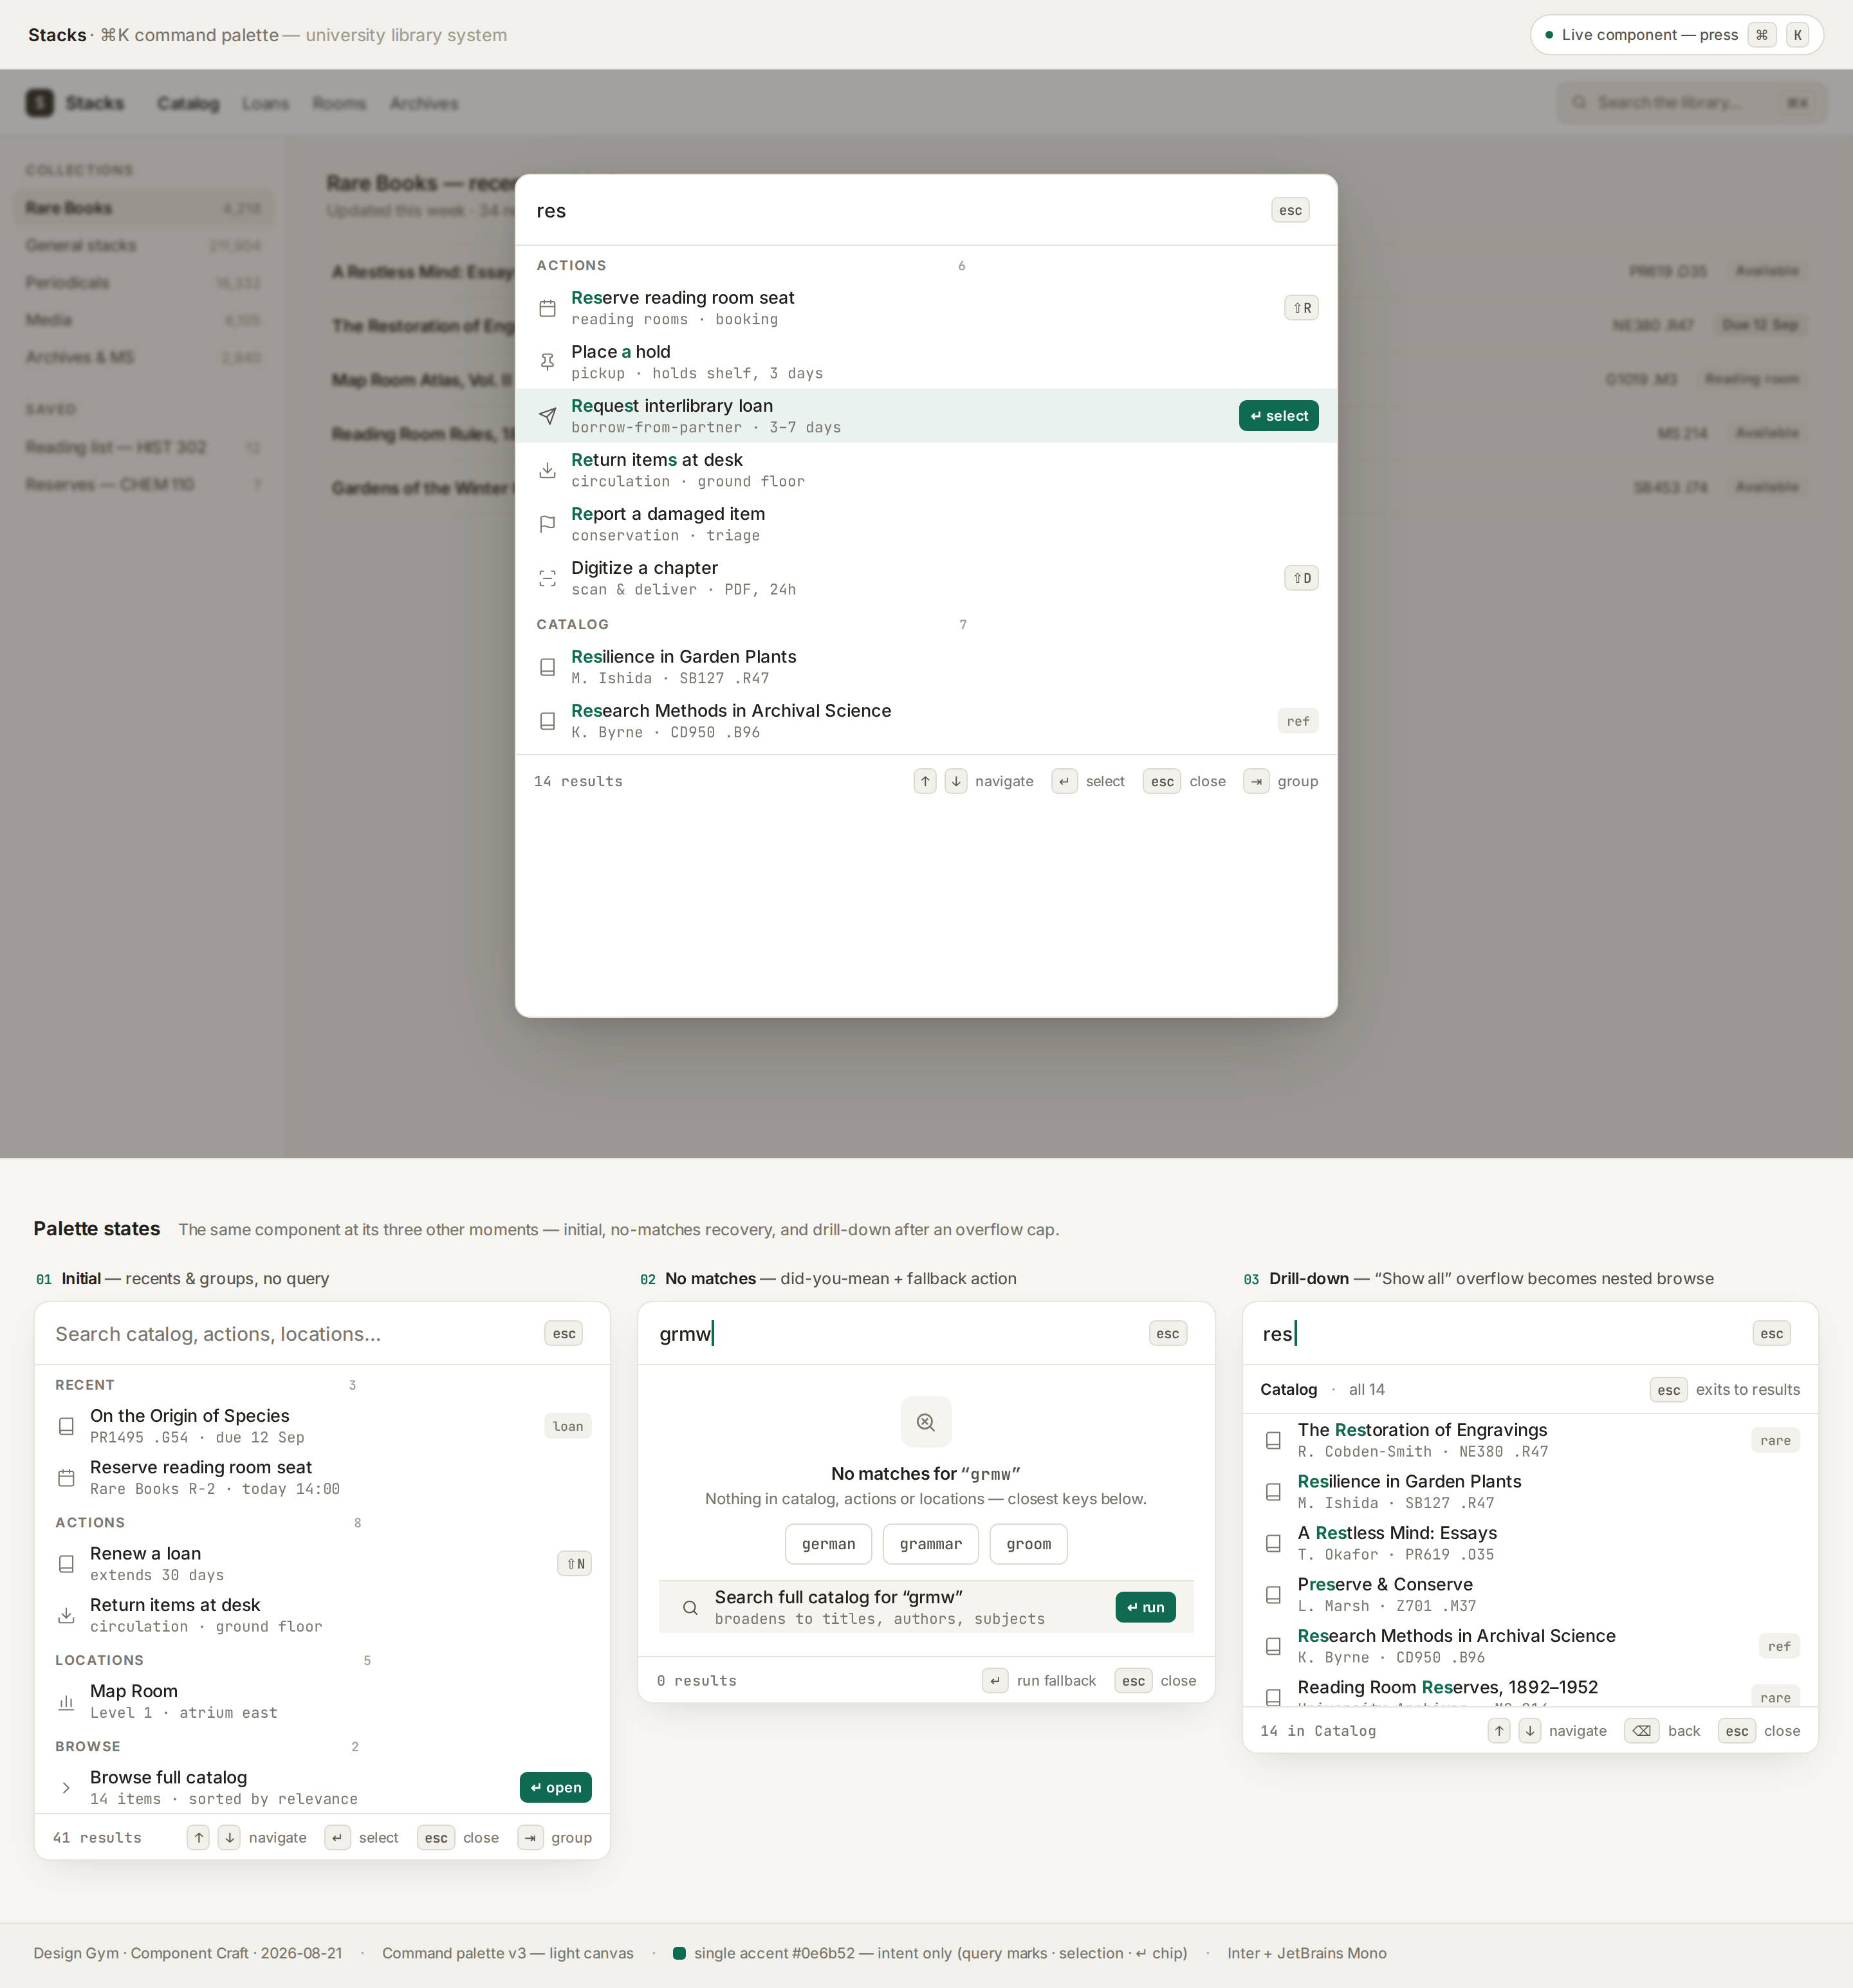Click the up-arrow key in main palette footer
Viewport: 1853px width, 1988px height.
925,781
